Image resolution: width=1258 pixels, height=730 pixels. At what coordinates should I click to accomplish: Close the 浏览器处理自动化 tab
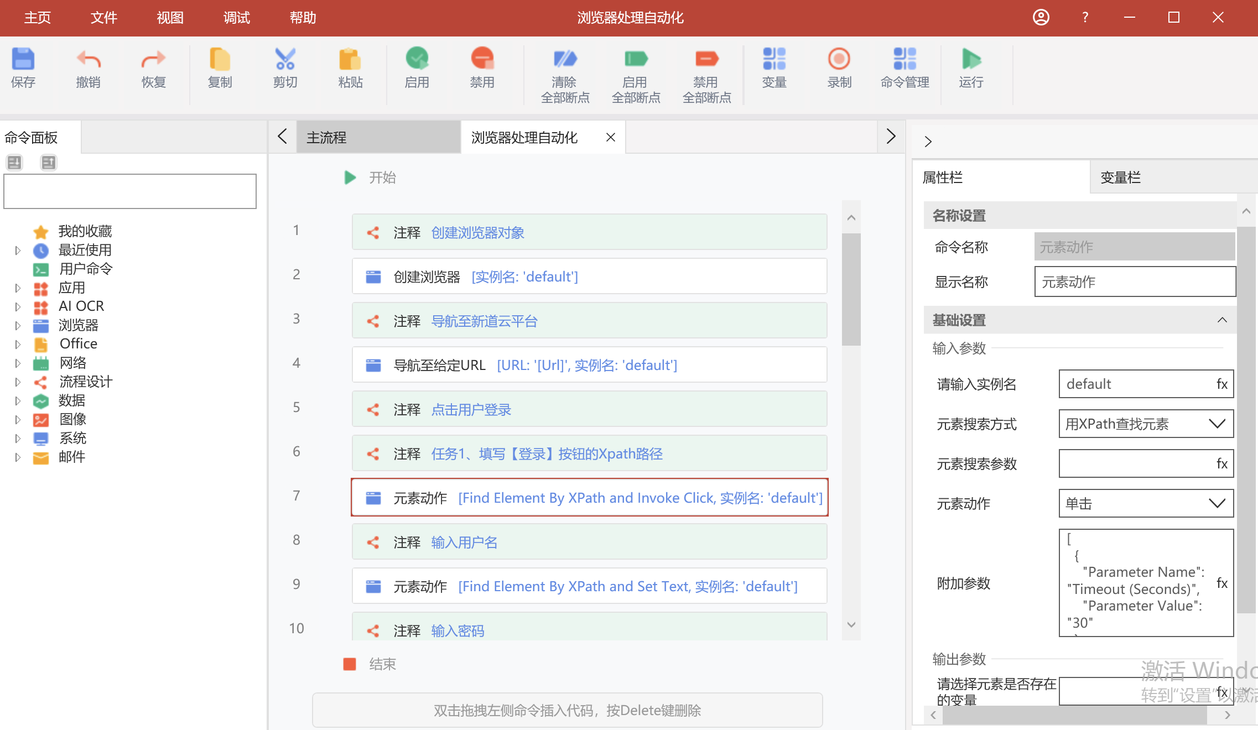pos(611,137)
